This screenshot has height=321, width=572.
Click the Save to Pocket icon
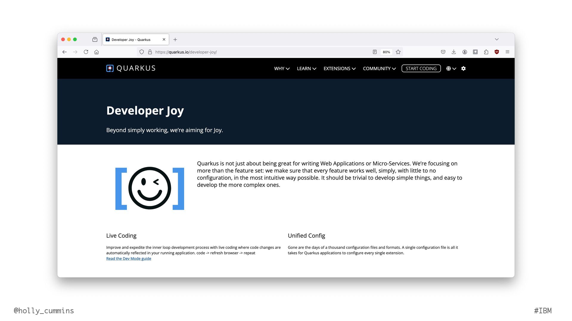pos(443,52)
